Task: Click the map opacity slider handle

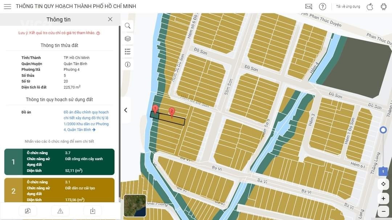Action: tap(383, 130)
